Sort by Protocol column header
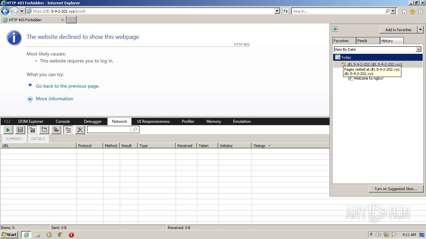This screenshot has height=239, width=426. coord(90,146)
